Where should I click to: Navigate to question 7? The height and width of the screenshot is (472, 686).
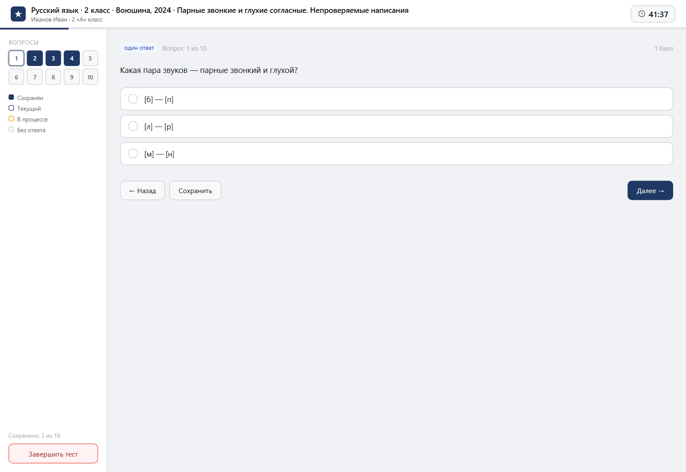35,77
